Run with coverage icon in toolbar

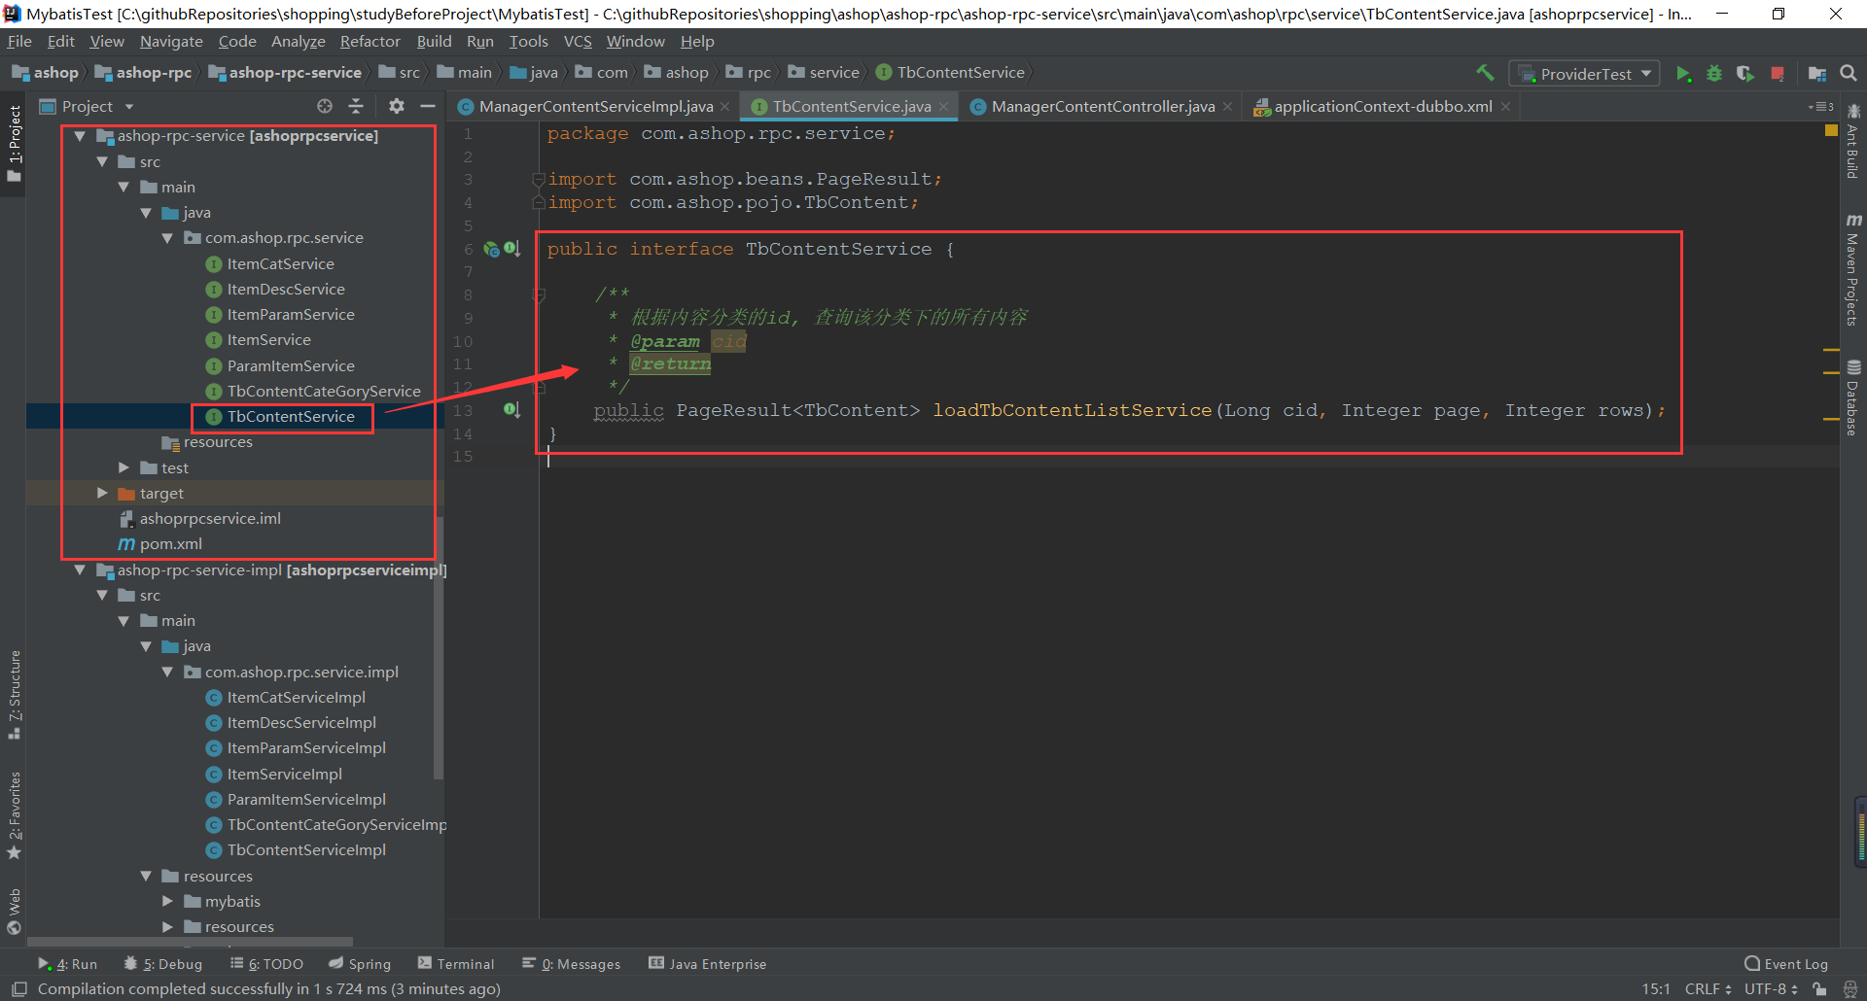point(1745,74)
